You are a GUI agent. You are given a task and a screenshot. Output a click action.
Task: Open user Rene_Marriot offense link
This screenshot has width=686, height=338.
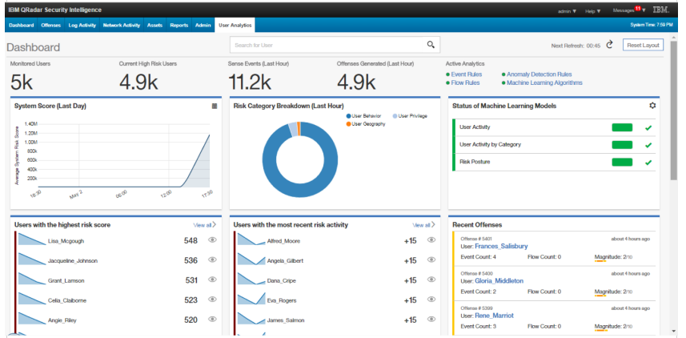494,316
